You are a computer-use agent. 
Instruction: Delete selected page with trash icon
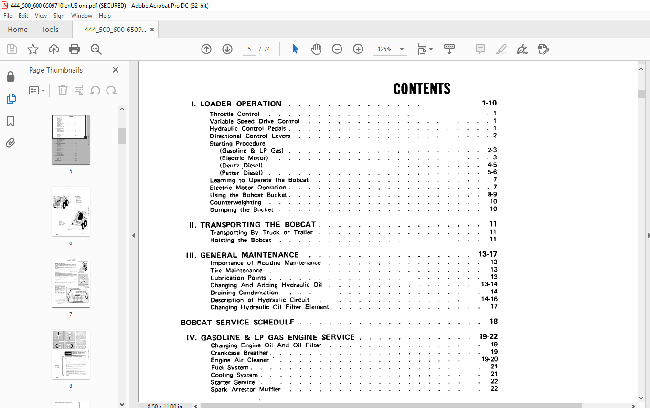[63, 90]
